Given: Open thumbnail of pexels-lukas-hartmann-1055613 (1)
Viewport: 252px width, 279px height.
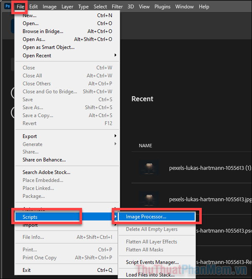Looking at the screenshot, I should coord(149,168).
